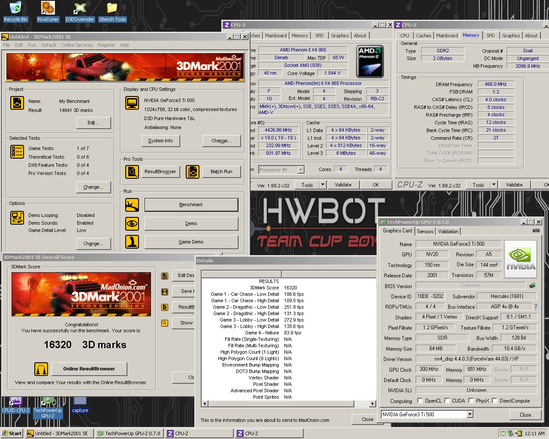Click the Details horizontal scrollbar right arrow
Viewport: 549px width, 439px height.
[372, 403]
